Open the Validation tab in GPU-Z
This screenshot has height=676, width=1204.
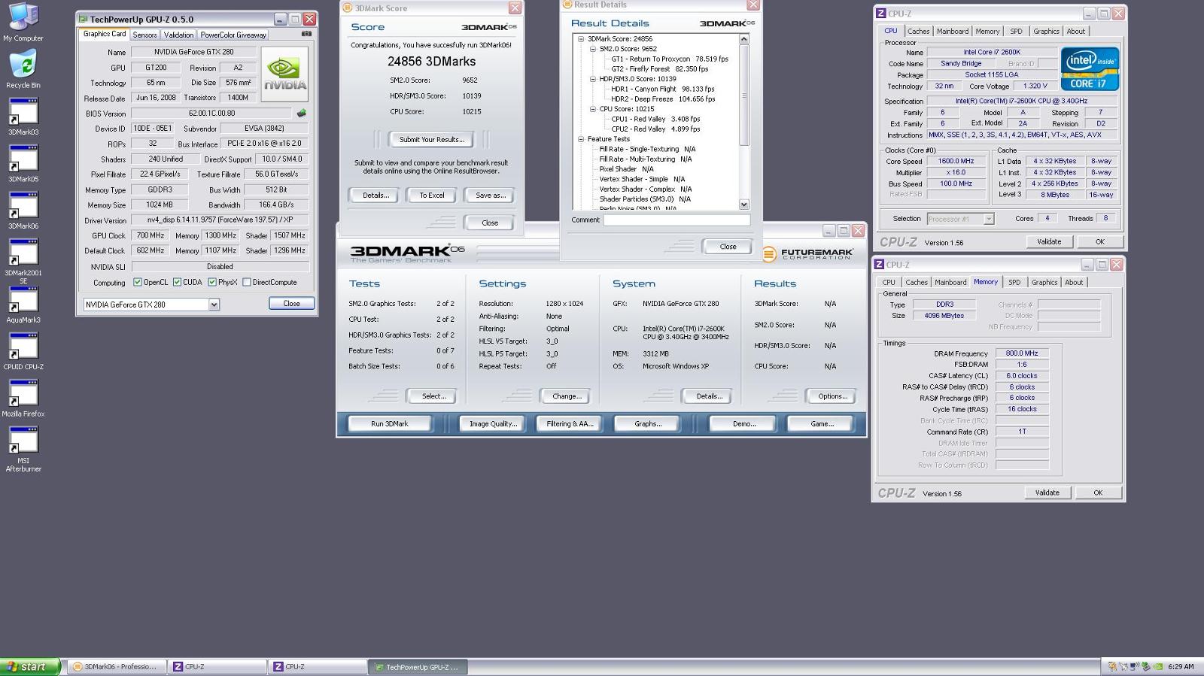(178, 35)
